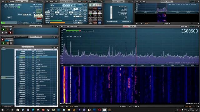Open the Windows Start menu
Viewport: 200px width, 112px height.
point(2,110)
